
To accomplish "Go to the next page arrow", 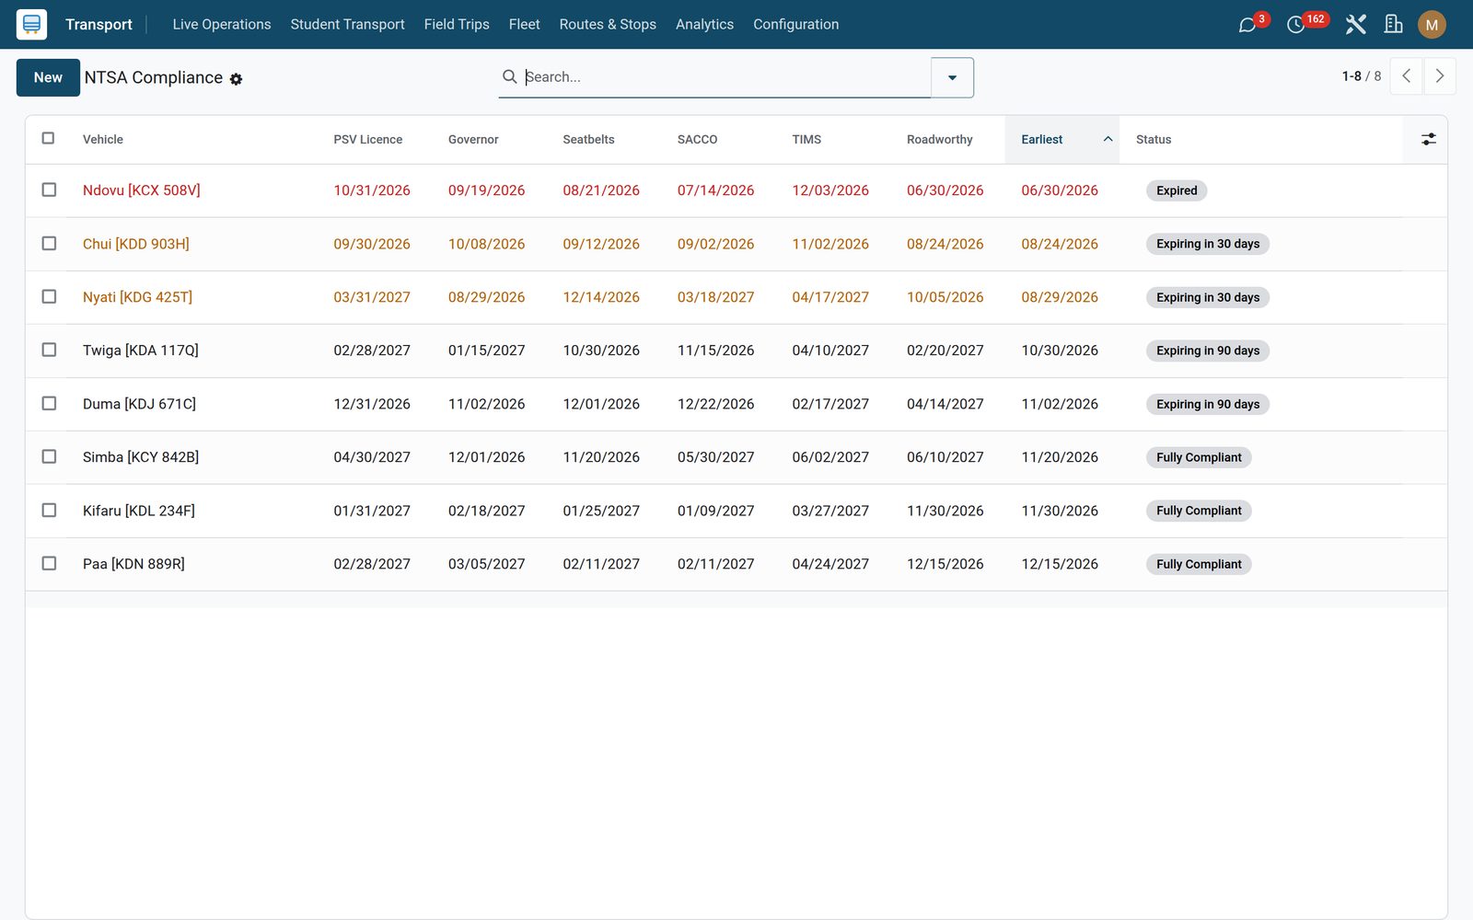I will (x=1440, y=76).
